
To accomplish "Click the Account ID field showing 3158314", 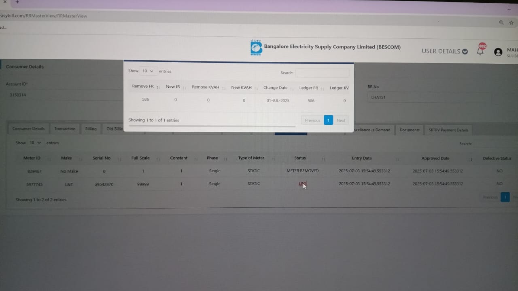I will 65,95.
